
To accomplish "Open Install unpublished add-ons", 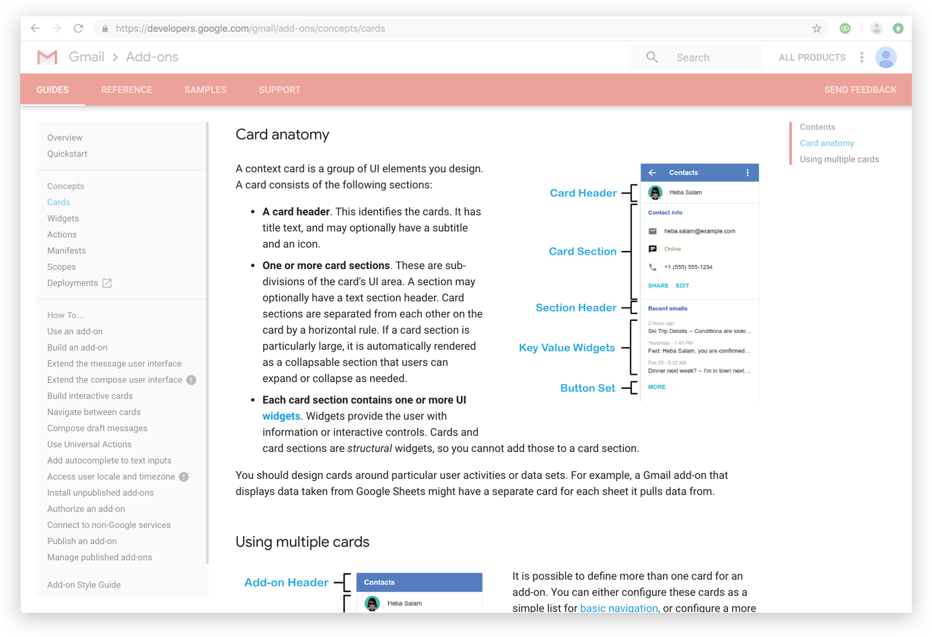I will click(100, 493).
